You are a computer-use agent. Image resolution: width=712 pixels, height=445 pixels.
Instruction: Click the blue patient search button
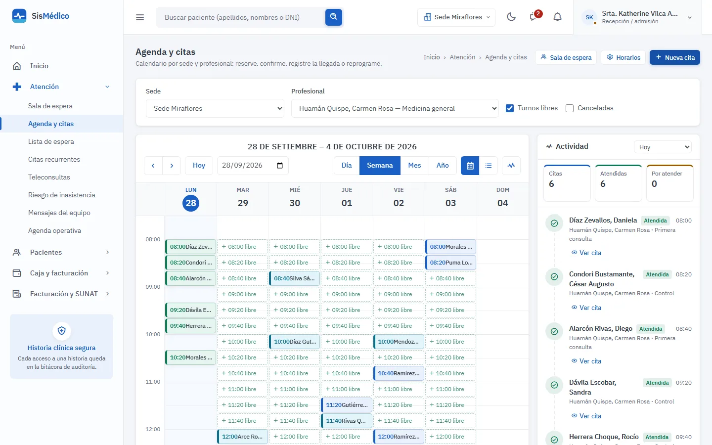click(334, 17)
